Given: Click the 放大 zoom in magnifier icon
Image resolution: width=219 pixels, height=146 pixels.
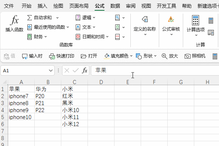Looking at the screenshot, I should click(x=164, y=56).
